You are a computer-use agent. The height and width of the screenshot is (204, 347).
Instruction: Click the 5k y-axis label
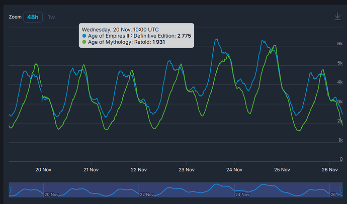point(340,63)
